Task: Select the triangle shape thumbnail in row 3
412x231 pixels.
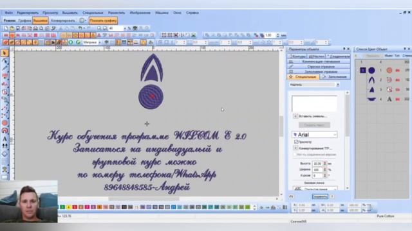Action: (x=371, y=90)
